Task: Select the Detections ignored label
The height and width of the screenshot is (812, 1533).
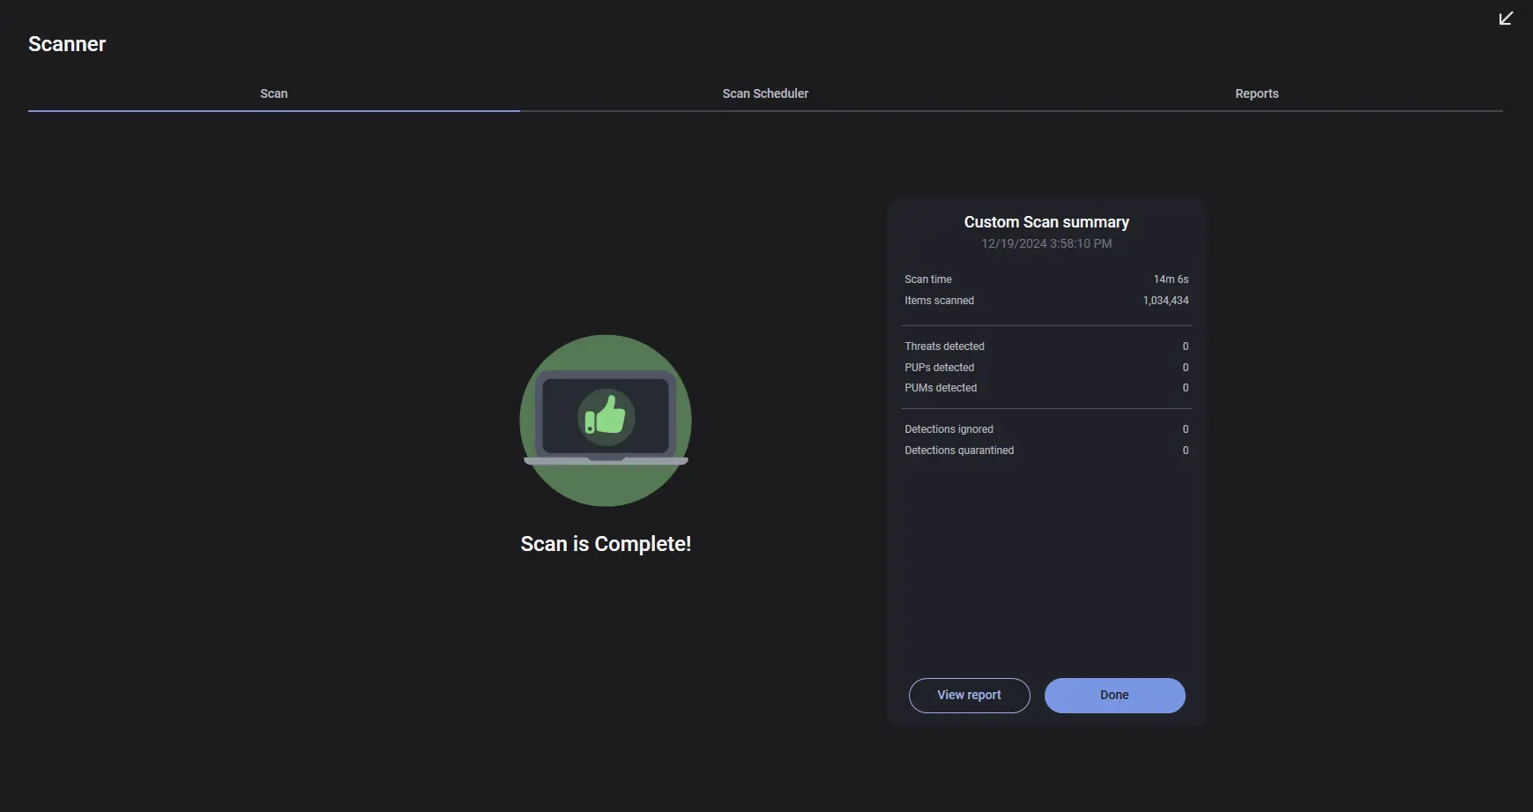Action: click(949, 429)
